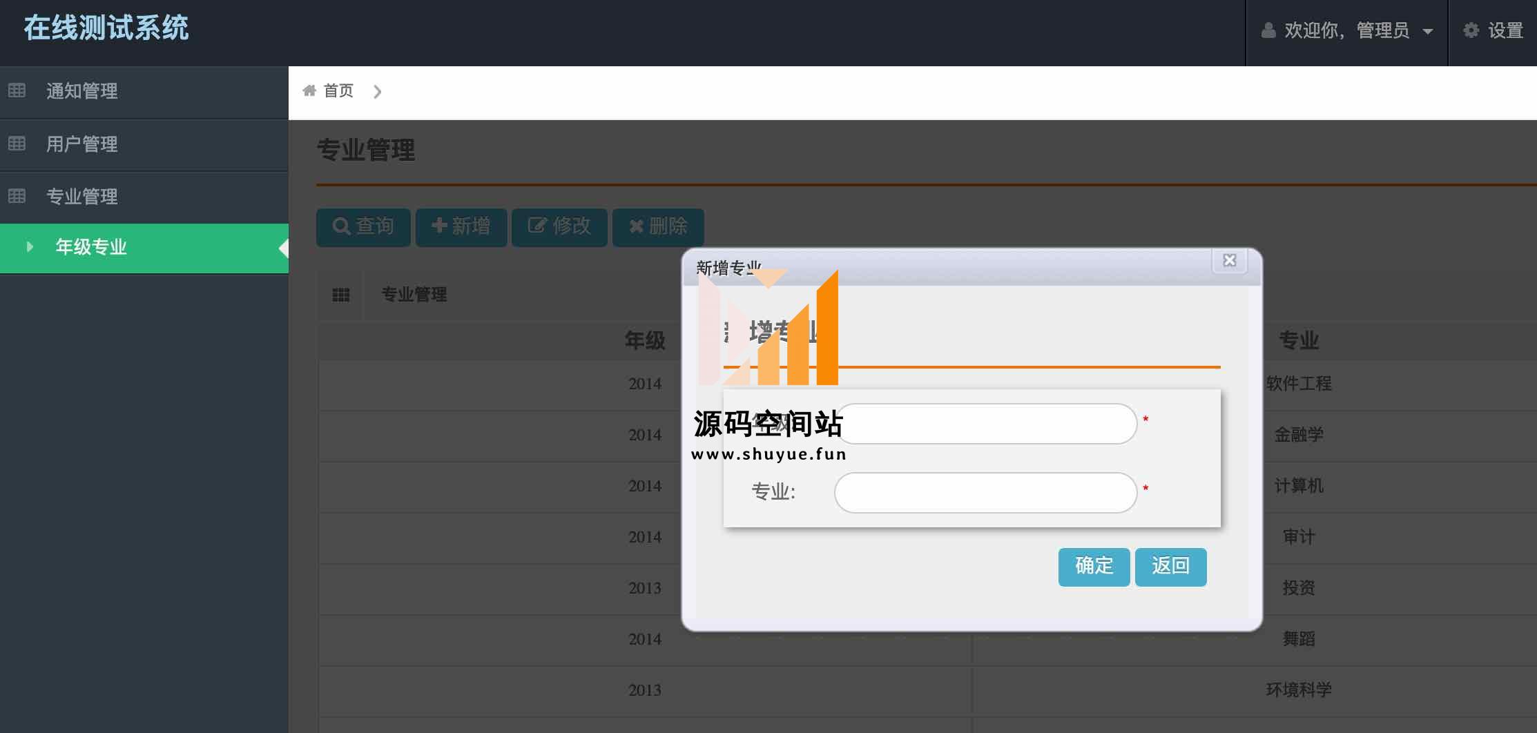Viewport: 1537px width, 733px height.
Task: Select the 年级专业 submenu item
Action: click(x=144, y=248)
